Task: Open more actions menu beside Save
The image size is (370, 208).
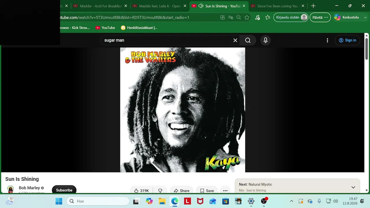Action: point(225,191)
